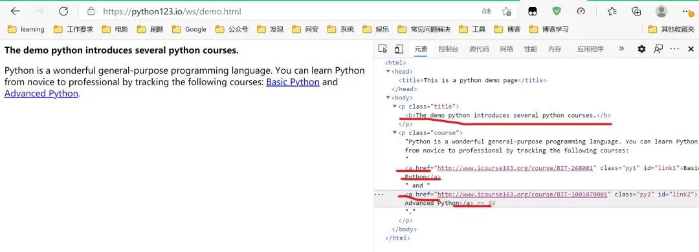
Task: Toggle device emulation icon in DevTools
Action: (x=399, y=49)
